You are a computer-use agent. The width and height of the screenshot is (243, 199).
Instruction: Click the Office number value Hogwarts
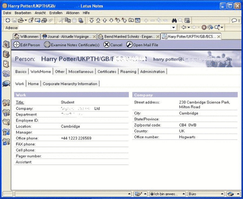coord(187,137)
